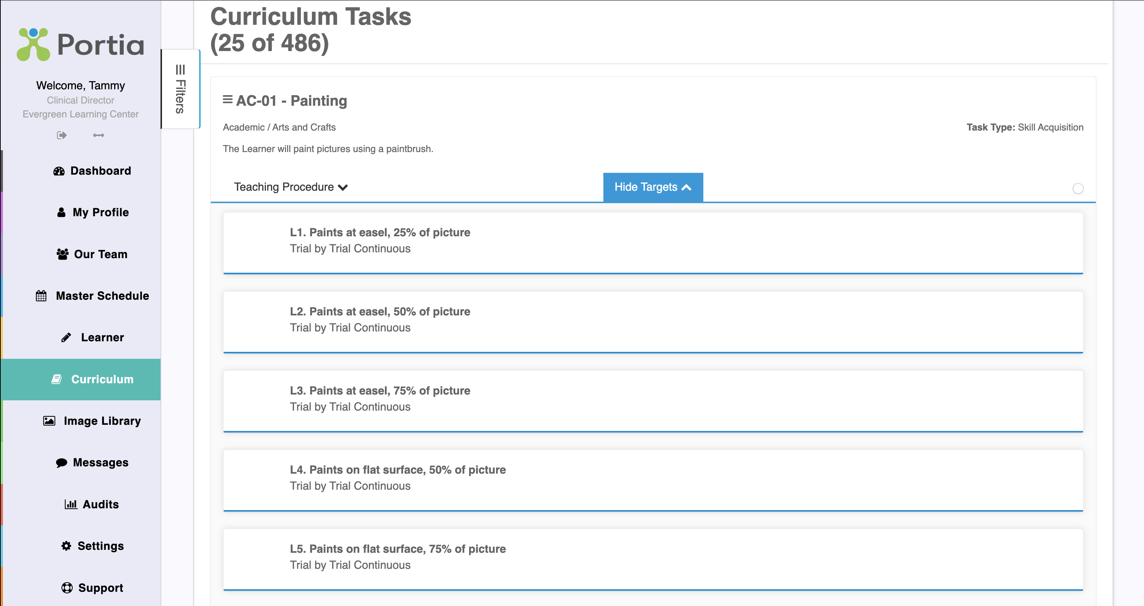The image size is (1144, 606).
Task: Click the logout icon under the welcome text
Action: [62, 135]
